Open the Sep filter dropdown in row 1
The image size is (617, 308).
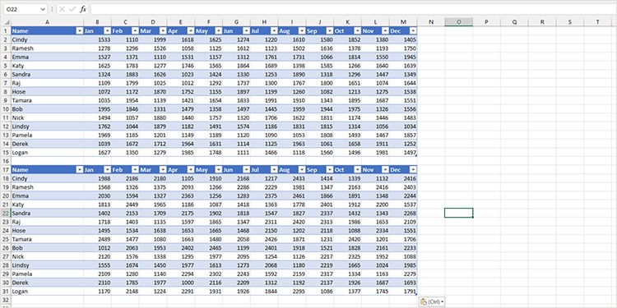[x=329, y=30]
